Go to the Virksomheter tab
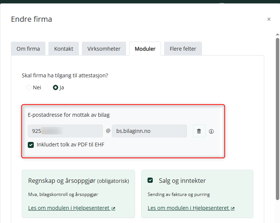The height and width of the screenshot is (223, 280). 104,49
